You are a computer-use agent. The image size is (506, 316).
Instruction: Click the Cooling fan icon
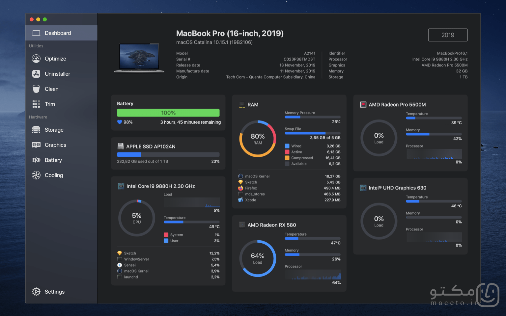point(36,175)
